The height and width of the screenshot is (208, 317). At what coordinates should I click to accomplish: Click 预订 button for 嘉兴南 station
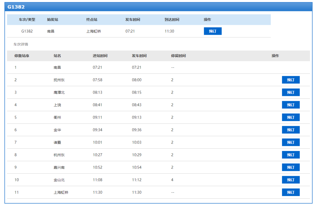(291, 167)
